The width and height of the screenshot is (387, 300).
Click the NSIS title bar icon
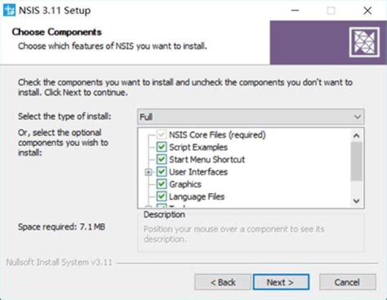click(x=9, y=10)
